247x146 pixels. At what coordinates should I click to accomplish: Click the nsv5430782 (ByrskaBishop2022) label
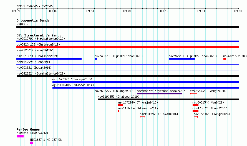click(119, 56)
